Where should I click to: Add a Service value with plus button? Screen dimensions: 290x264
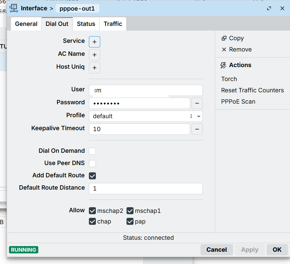[95, 42]
